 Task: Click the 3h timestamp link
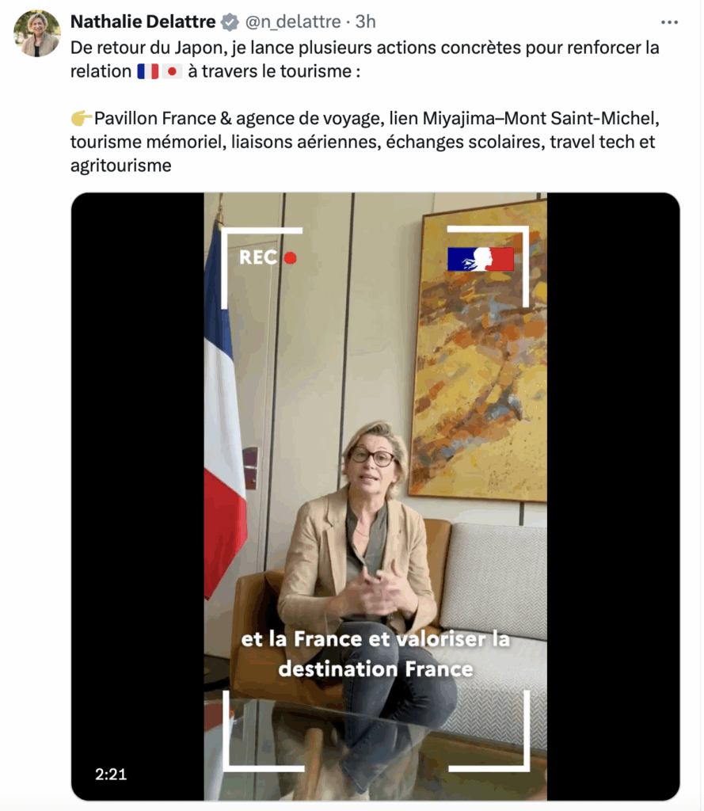(365, 21)
